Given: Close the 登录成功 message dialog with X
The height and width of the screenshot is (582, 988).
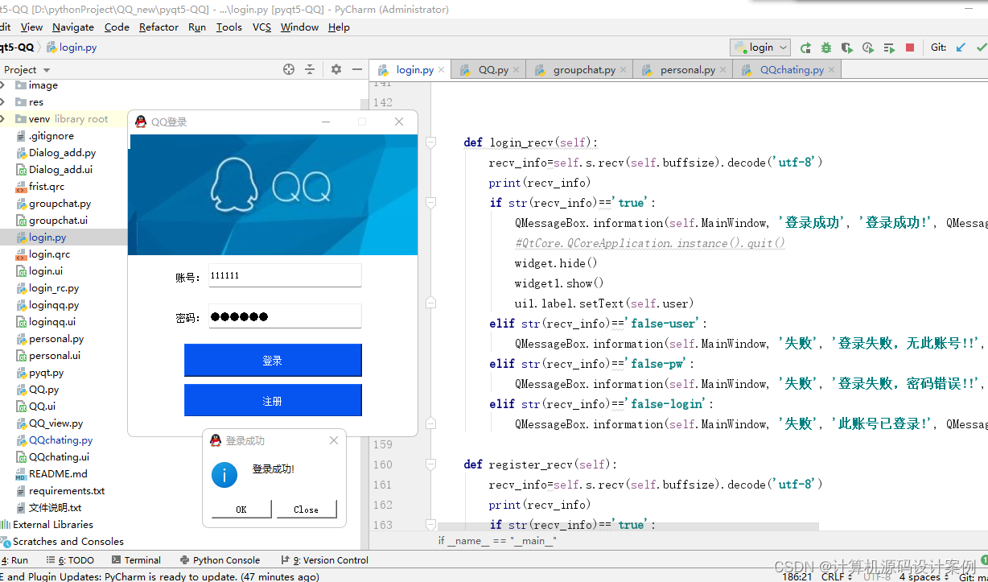Looking at the screenshot, I should (334, 440).
